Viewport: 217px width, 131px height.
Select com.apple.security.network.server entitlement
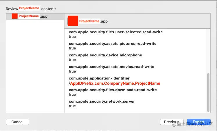pyautogui.click(x=102, y=102)
